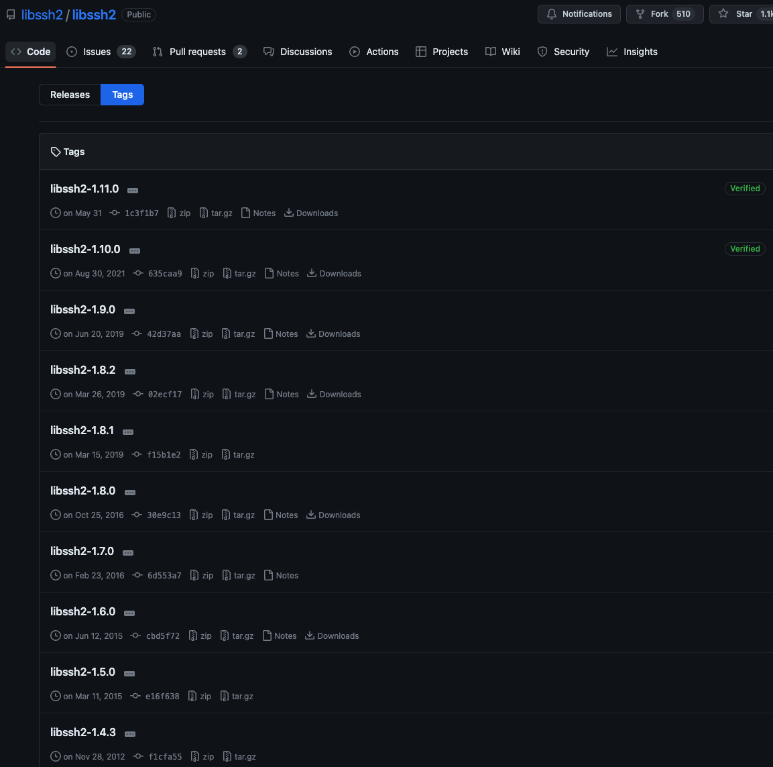
Task: Expand details ellipsis for libssh2-1.8.2
Action: click(x=130, y=372)
